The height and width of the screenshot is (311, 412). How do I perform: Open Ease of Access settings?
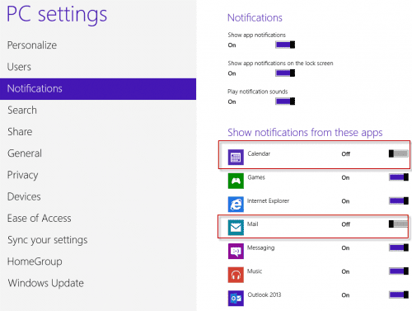coord(98,219)
